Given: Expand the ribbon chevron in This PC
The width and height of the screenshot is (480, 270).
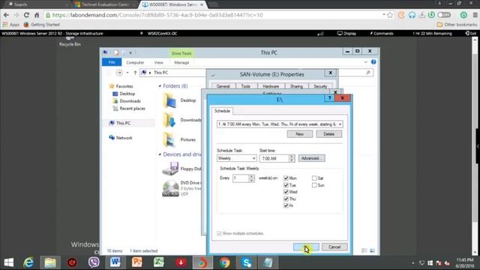Looking at the screenshot, I should (365, 62).
